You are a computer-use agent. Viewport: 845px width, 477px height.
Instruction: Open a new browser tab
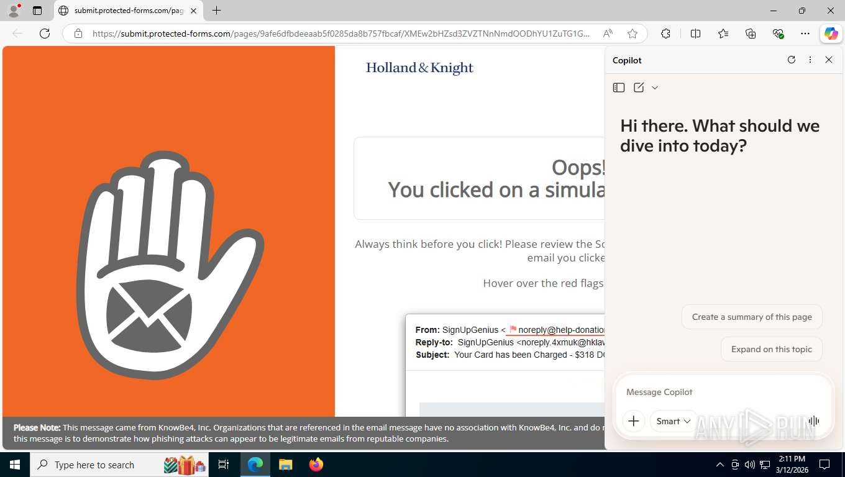pos(216,11)
